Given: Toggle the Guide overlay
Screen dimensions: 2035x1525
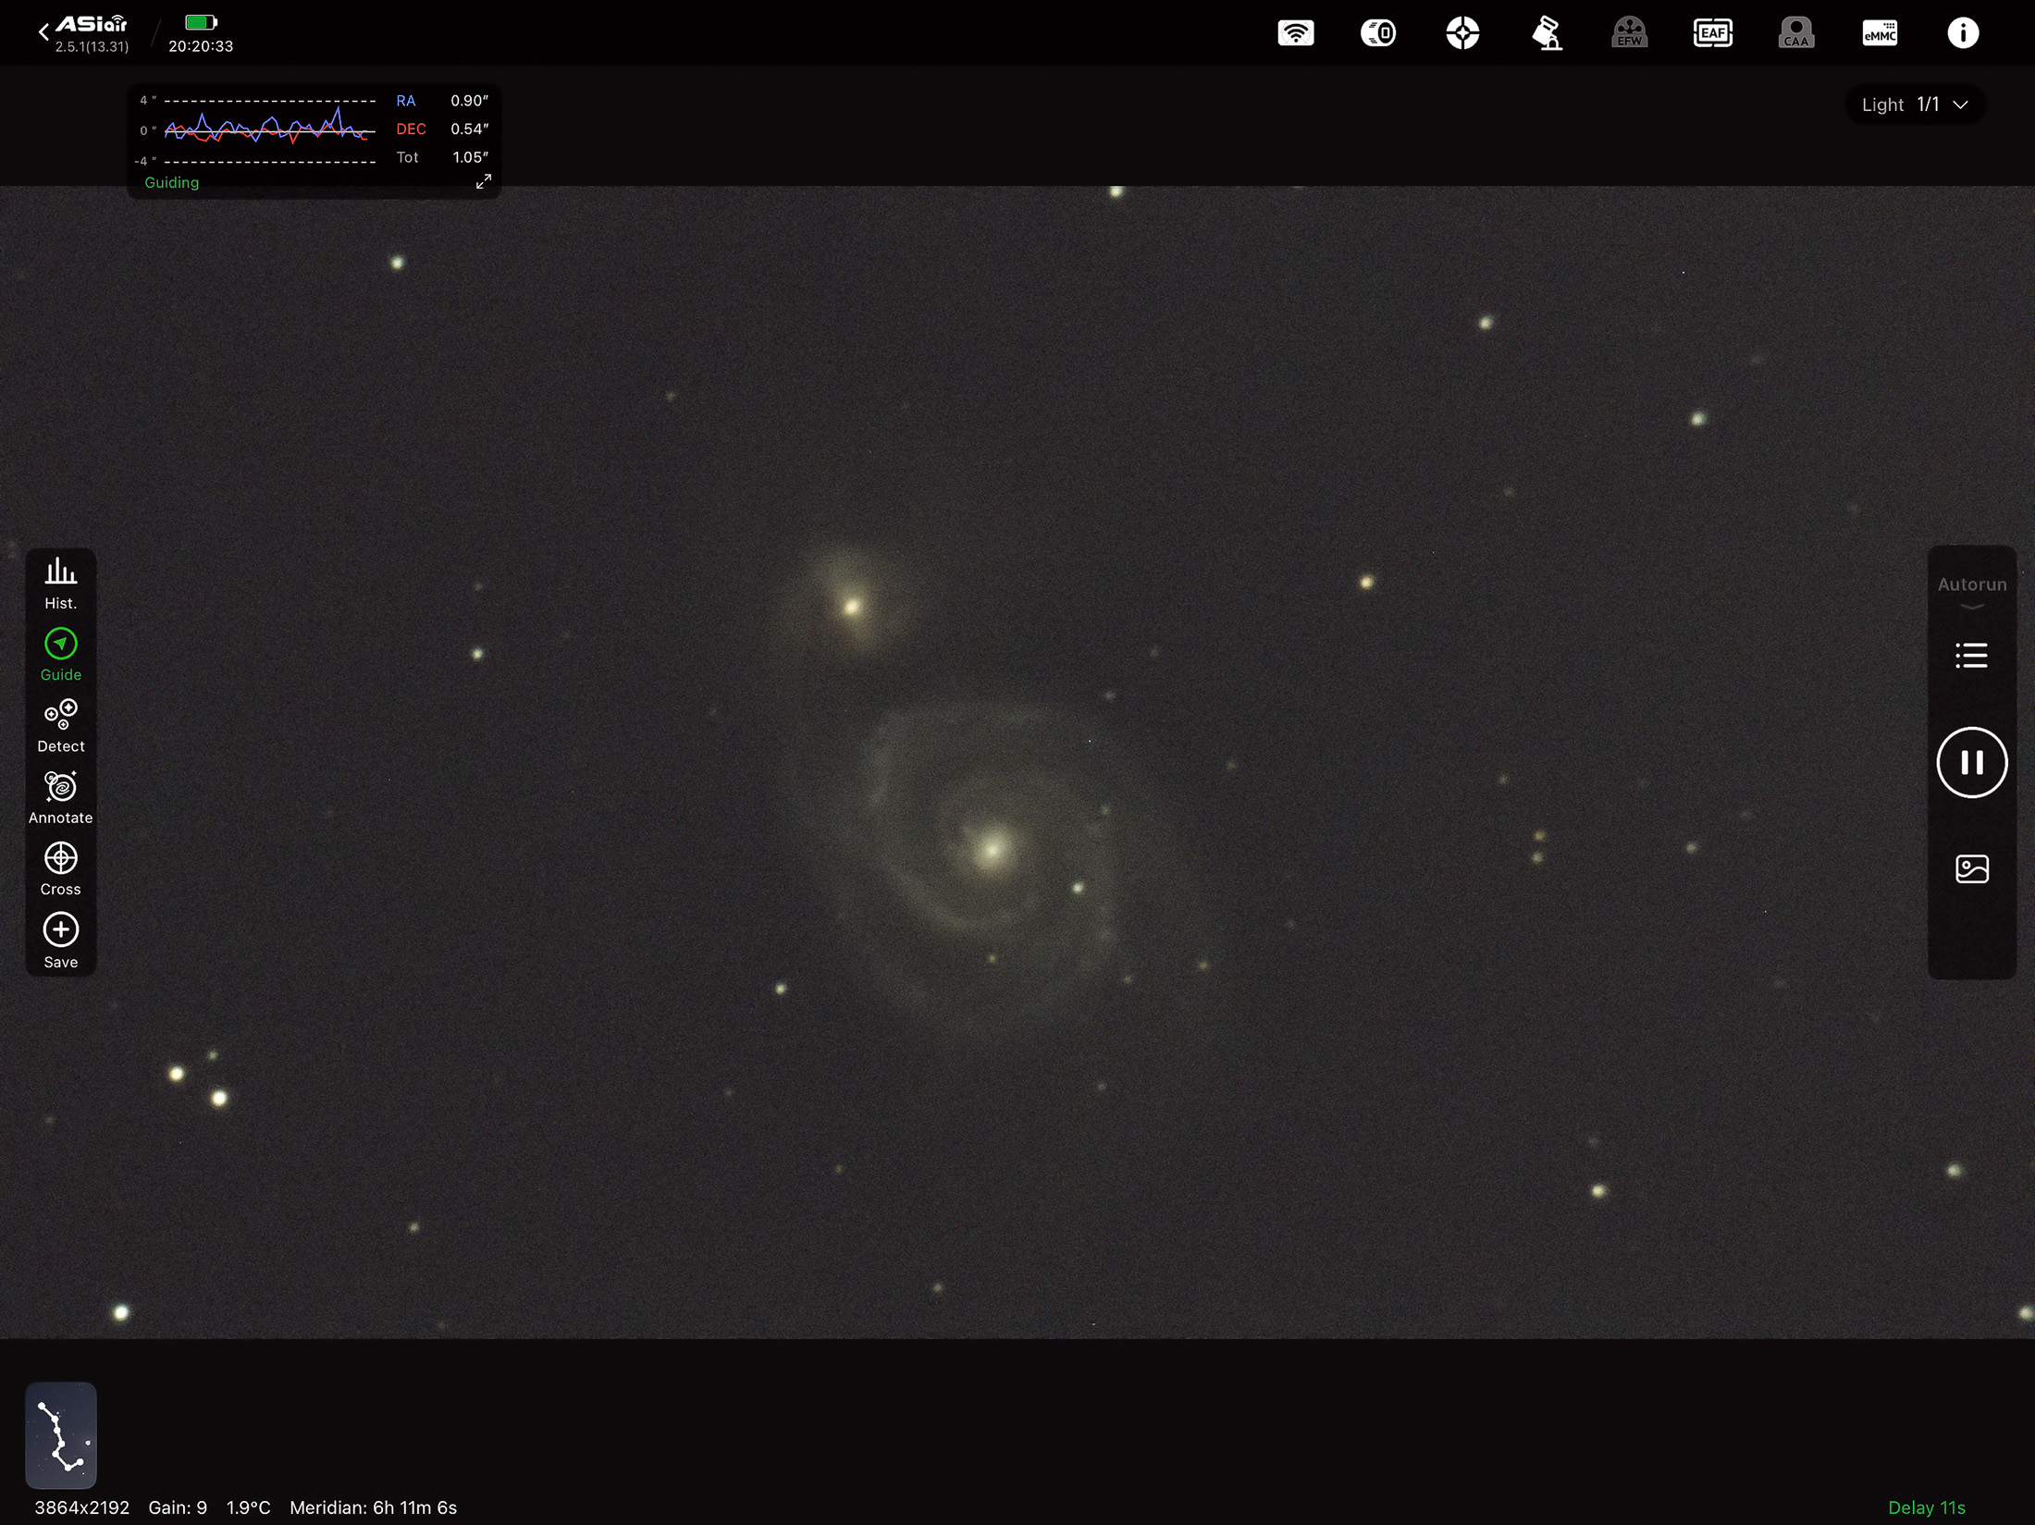Looking at the screenshot, I should tap(61, 654).
